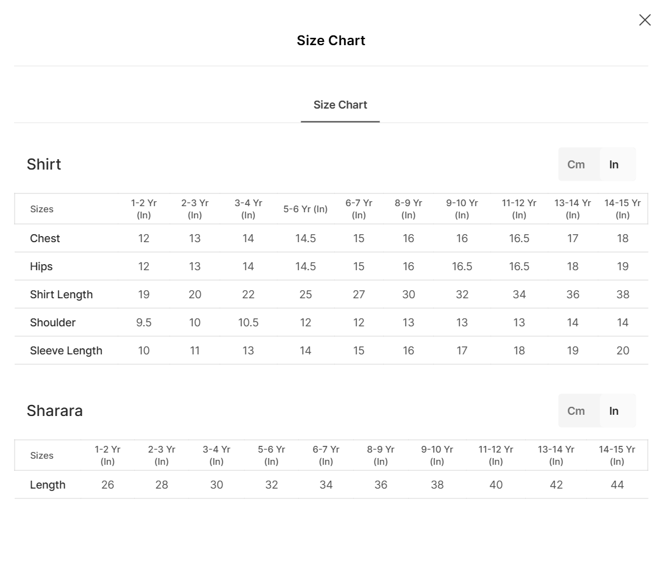Select In units for Shirt table
660x563 pixels.
point(614,164)
